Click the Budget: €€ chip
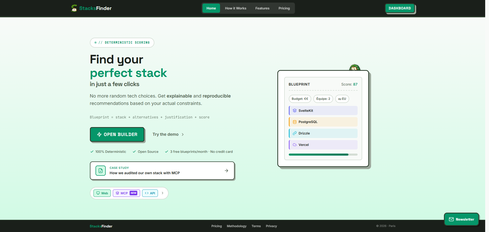The height and width of the screenshot is (232, 489). coord(300,99)
